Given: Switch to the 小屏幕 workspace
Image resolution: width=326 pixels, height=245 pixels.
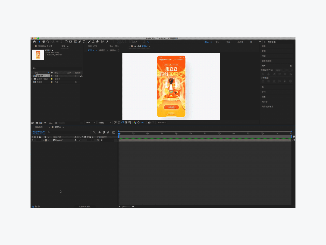Looking at the screenshot, I should pos(240,42).
